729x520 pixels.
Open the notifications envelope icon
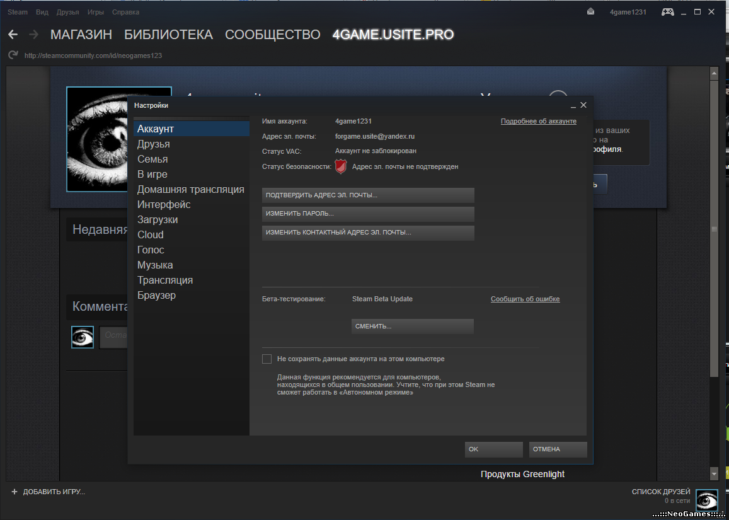pyautogui.click(x=590, y=12)
